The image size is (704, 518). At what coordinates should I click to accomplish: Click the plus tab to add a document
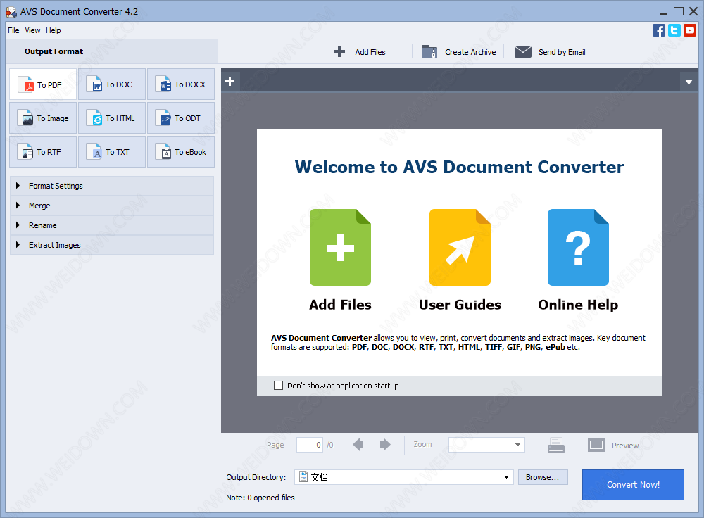pyautogui.click(x=230, y=82)
